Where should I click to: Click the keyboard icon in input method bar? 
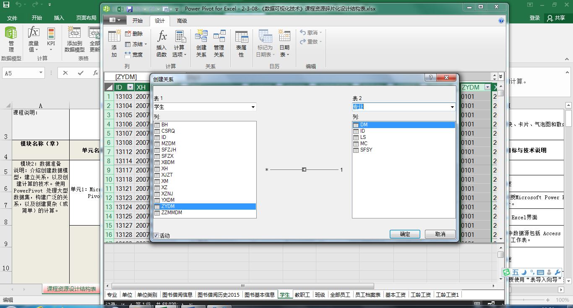(540, 272)
